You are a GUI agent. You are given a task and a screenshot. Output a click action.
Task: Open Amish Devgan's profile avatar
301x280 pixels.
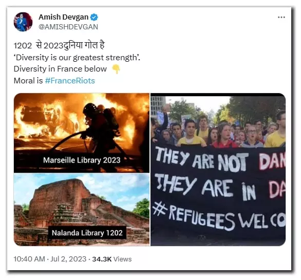tap(23, 22)
